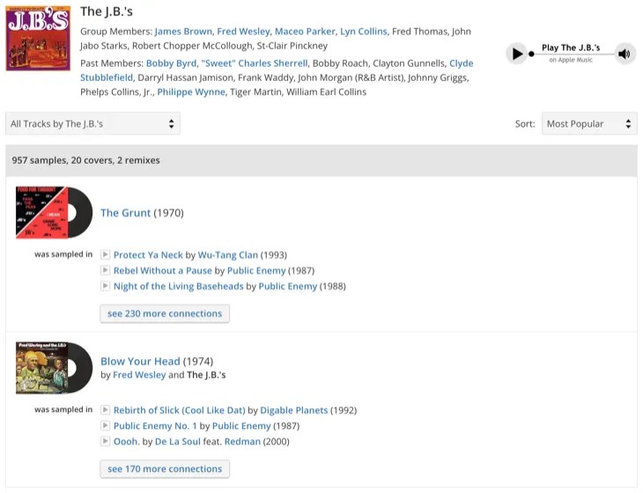Play preview of Rebirth of Slick
Image resolution: width=643 pixels, height=493 pixels.
106,410
